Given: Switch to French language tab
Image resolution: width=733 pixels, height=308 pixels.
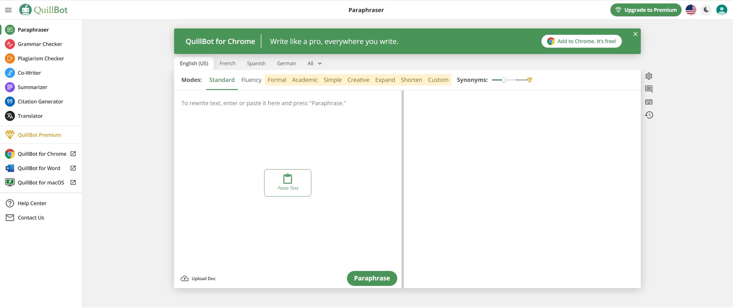Looking at the screenshot, I should pyautogui.click(x=227, y=63).
